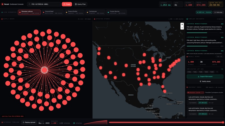Image resolution: width=225 pixels, height=126 pixels.
Task: Click the Notify stores paper-plane icon
Action: pos(200,81)
